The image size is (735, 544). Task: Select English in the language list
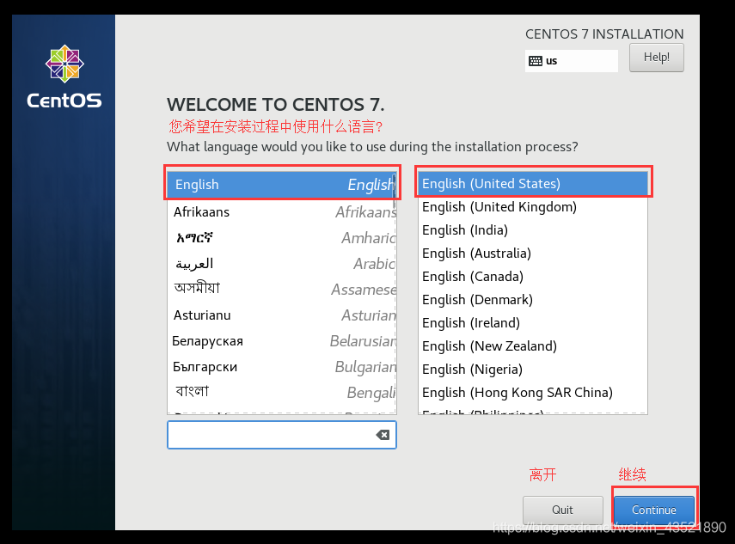point(281,185)
